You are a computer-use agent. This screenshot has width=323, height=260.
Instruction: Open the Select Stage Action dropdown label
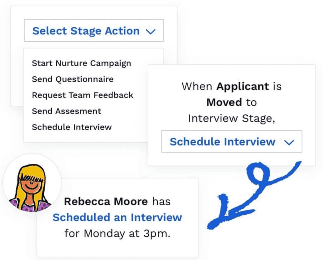pos(86,31)
